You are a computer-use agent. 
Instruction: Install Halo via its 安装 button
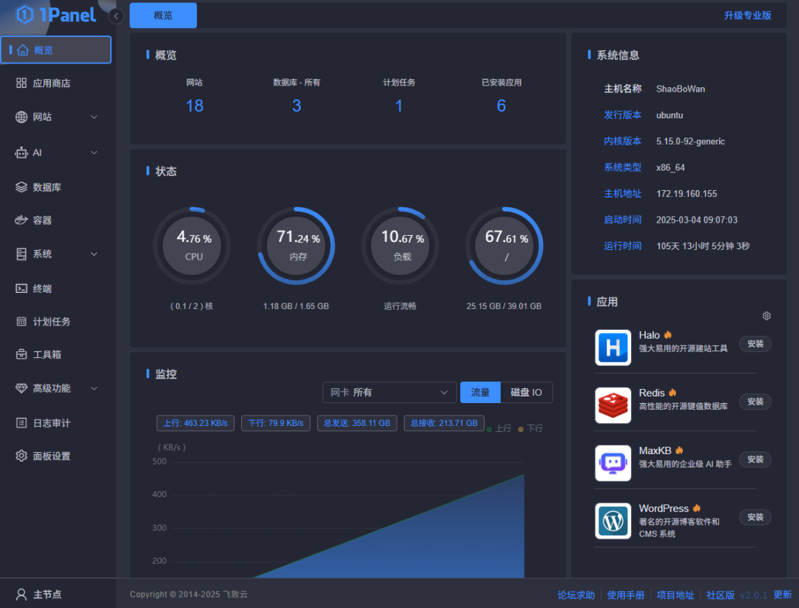coord(755,343)
